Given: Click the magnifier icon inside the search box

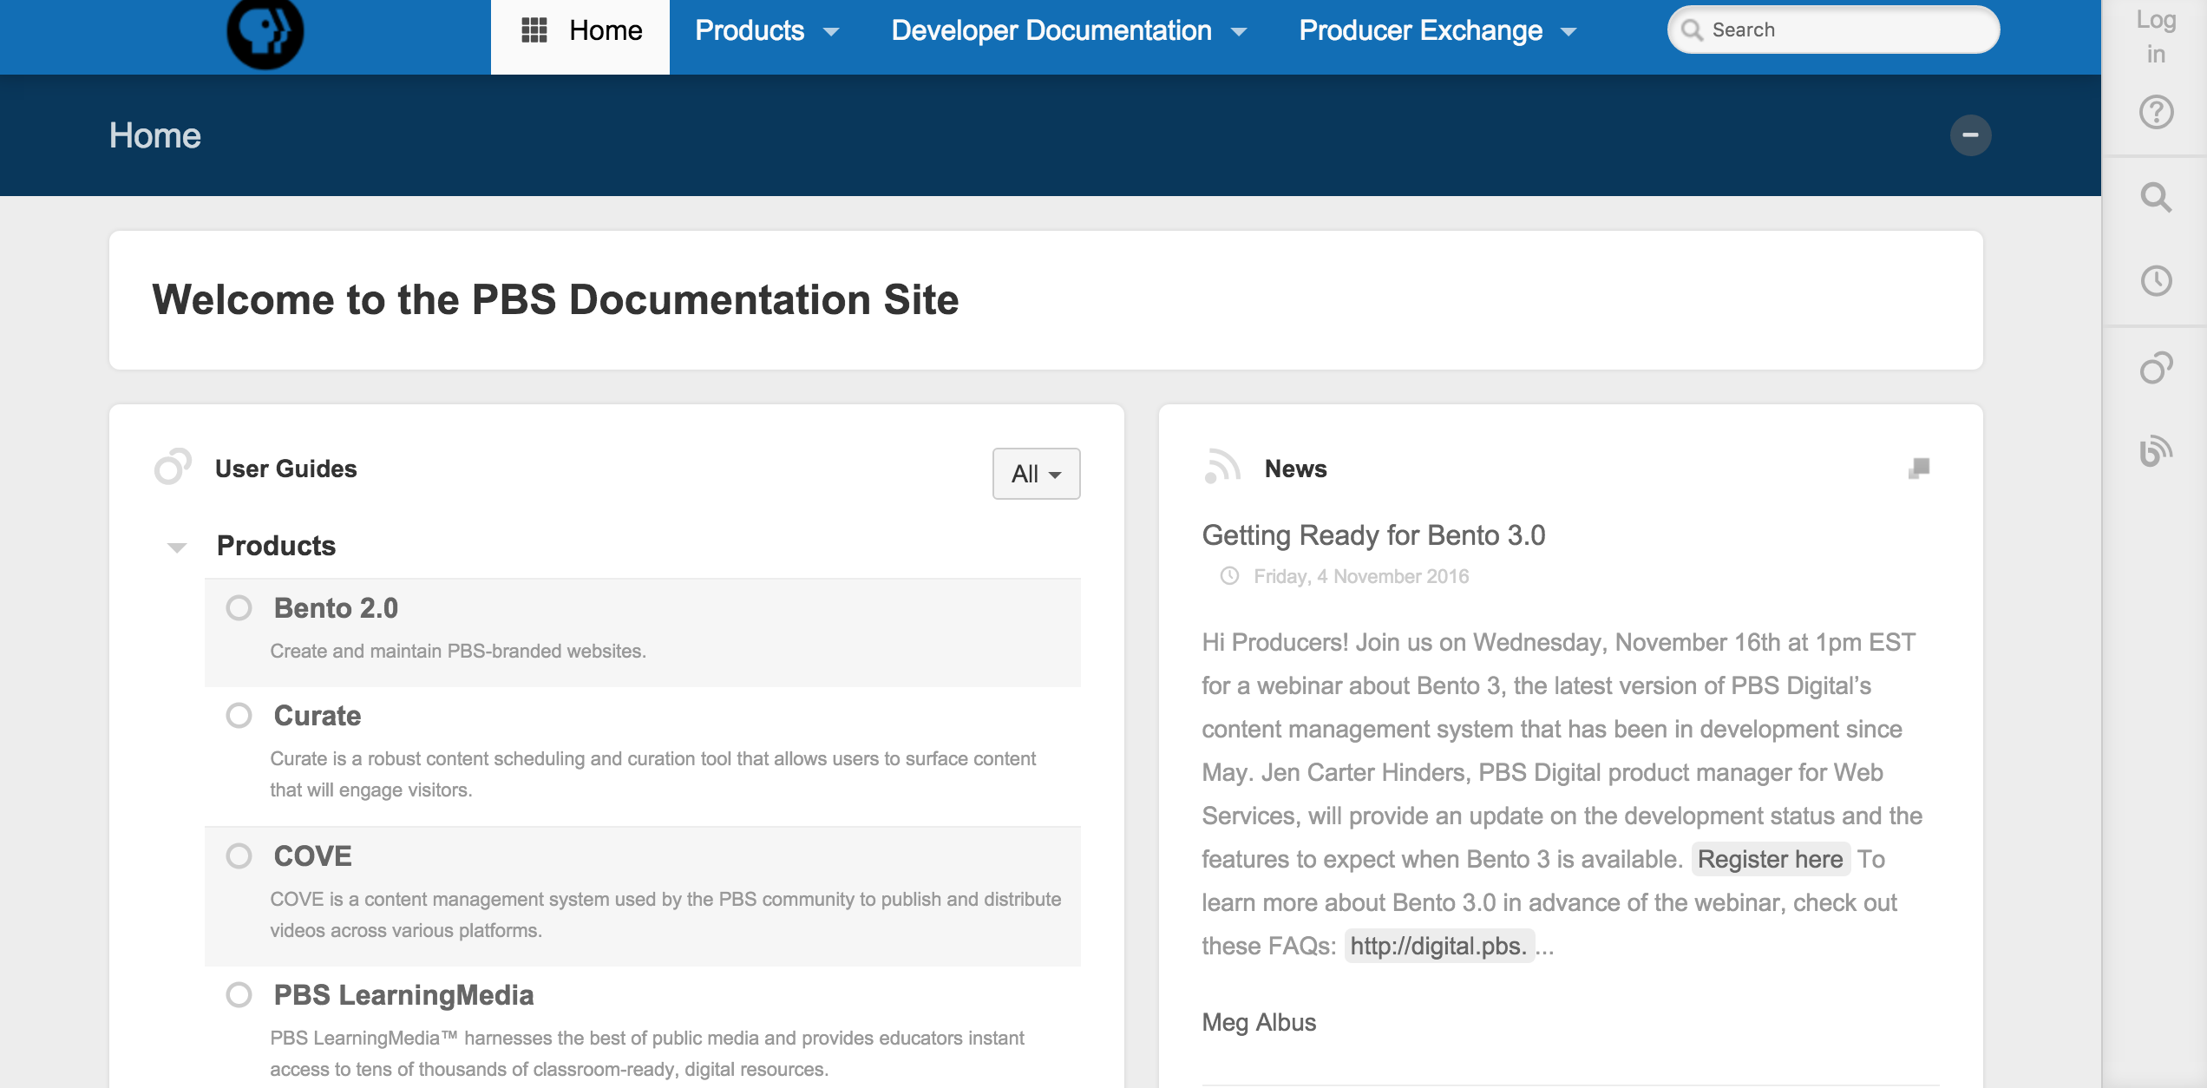Looking at the screenshot, I should (x=1692, y=30).
